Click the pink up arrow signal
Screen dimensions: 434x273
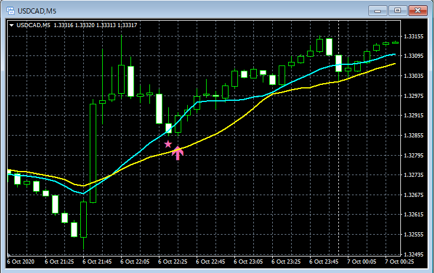pyautogui.click(x=178, y=153)
